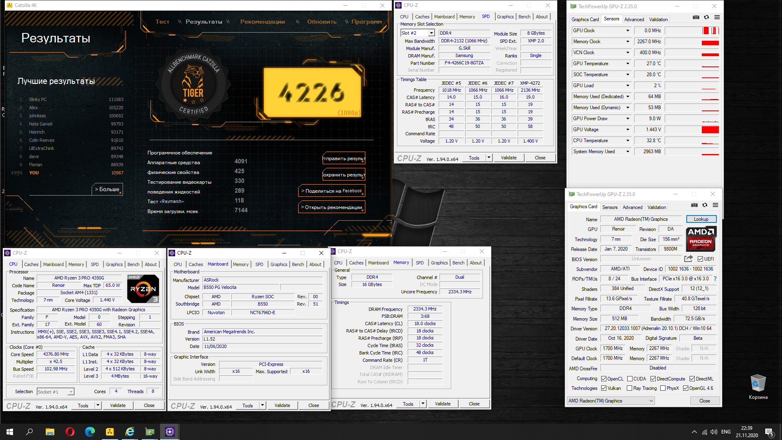Open Caches tab in CPU-Z Mainboard window
Image resolution: width=782 pixels, height=440 pixels.
tap(195, 264)
